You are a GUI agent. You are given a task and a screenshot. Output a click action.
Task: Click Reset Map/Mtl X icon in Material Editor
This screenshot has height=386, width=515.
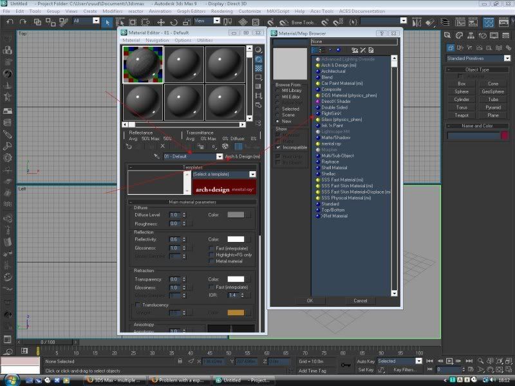pos(163,147)
